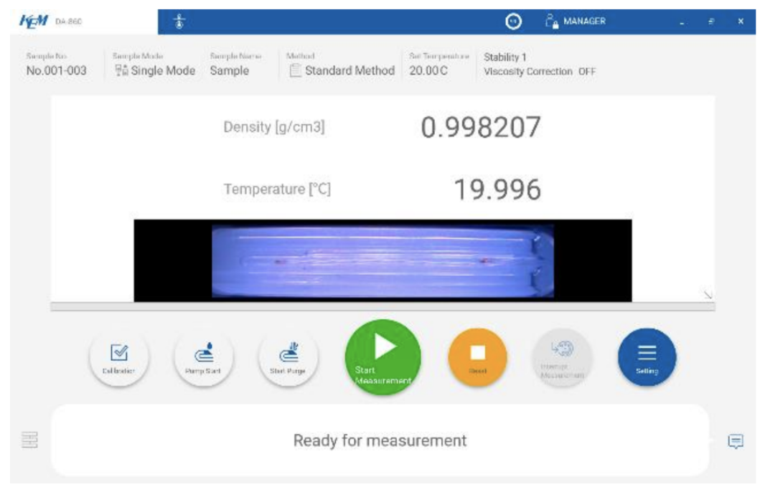Click the Start Purge icon
Screen dimensions: 765x492
[x=288, y=357]
